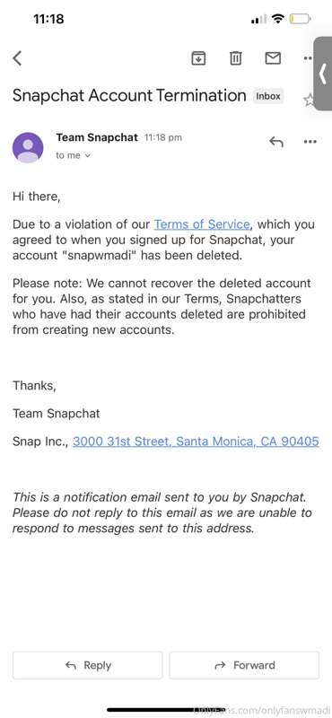
Task: Tap the Team Snapchat sender name
Action: (x=97, y=137)
